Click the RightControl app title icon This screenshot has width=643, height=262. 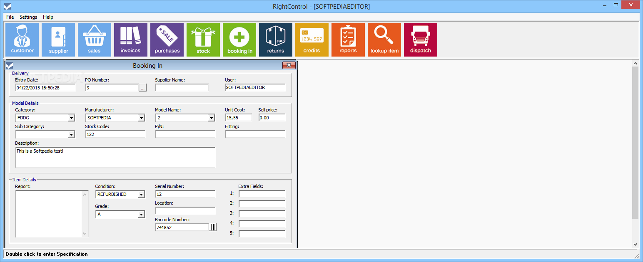[x=7, y=6]
